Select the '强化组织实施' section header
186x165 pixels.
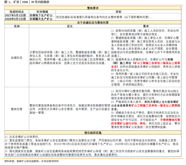(93, 133)
